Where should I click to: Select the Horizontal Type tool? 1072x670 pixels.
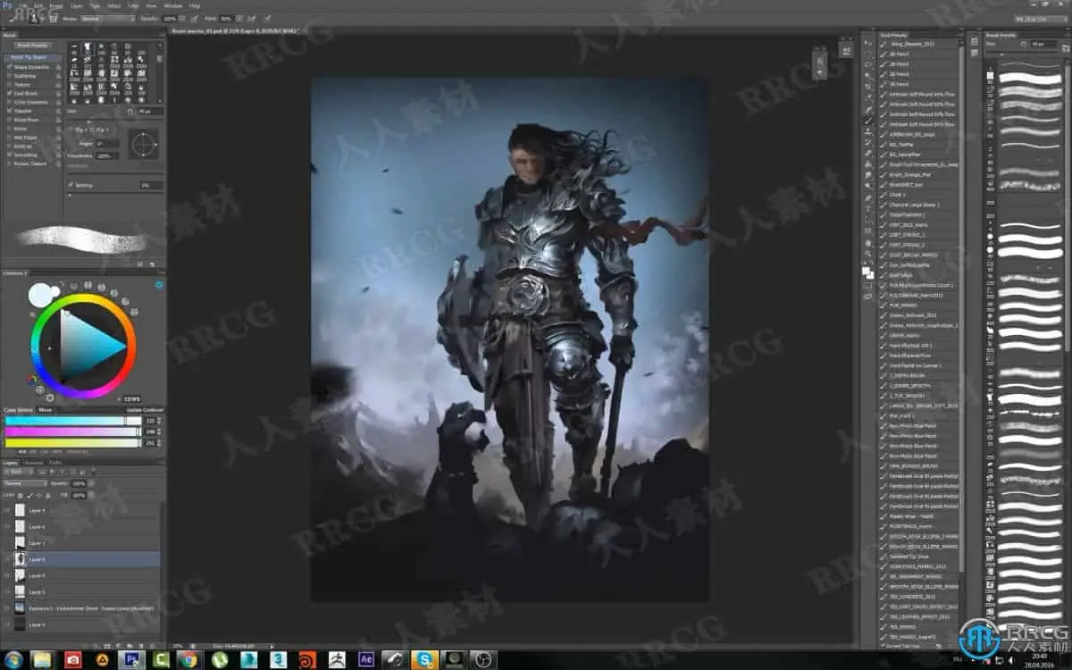click(867, 208)
